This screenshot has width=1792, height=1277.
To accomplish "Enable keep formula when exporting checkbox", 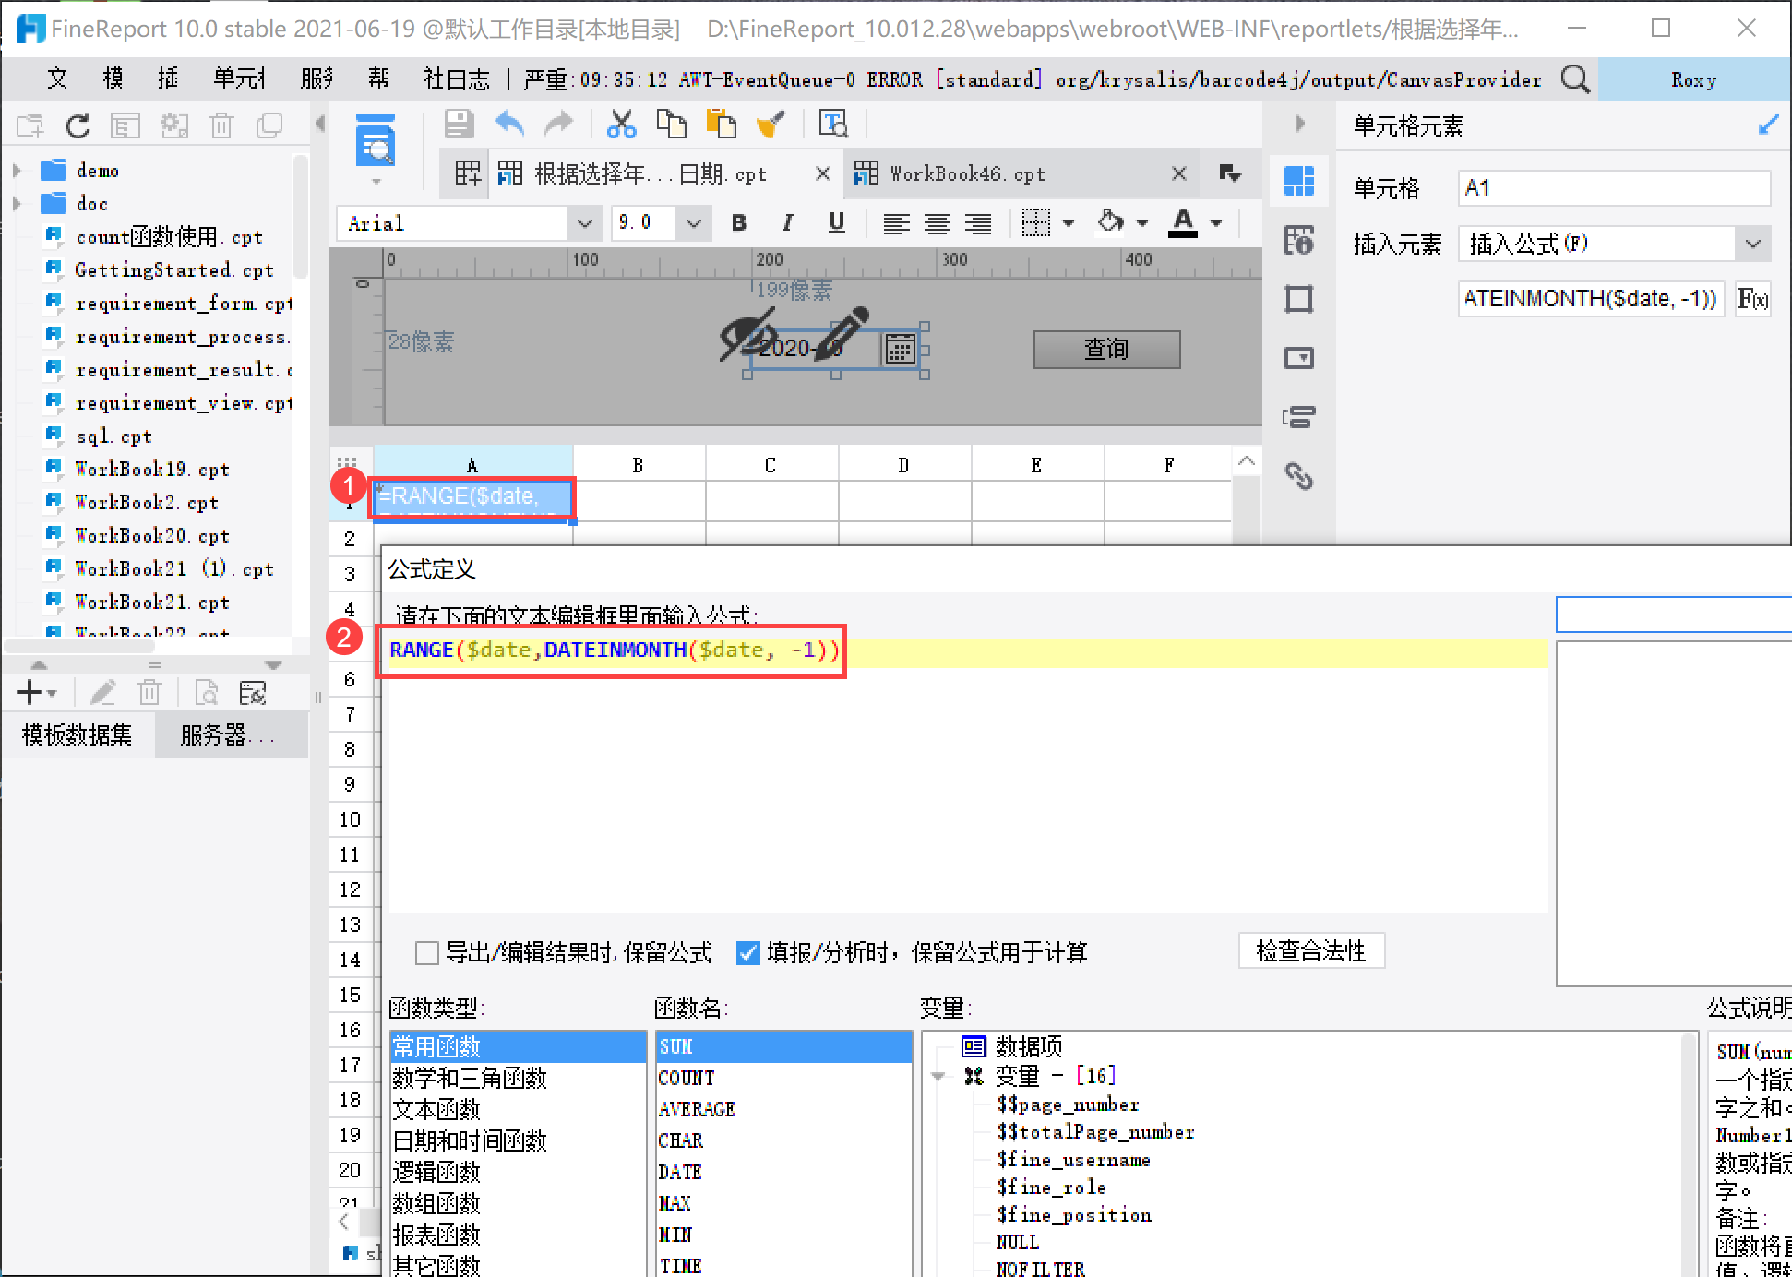I will [427, 952].
